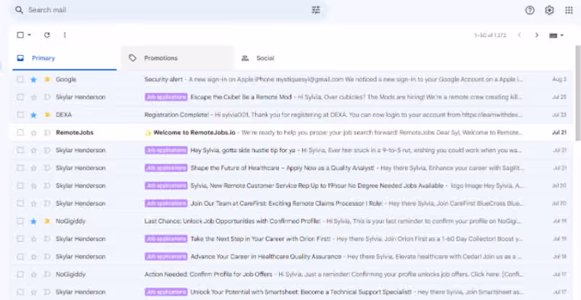Image resolution: width=581 pixels, height=300 pixels.
Task: Unstar the NoGigiddy Last Chance email
Action: pos(33,222)
